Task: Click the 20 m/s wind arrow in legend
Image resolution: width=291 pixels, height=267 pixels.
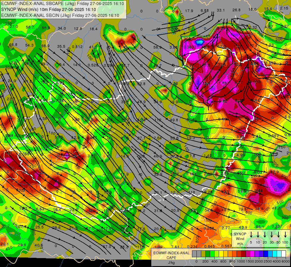Action: point(265,234)
